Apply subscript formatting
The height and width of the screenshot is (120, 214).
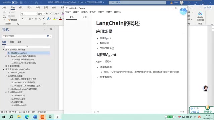(40, 19)
